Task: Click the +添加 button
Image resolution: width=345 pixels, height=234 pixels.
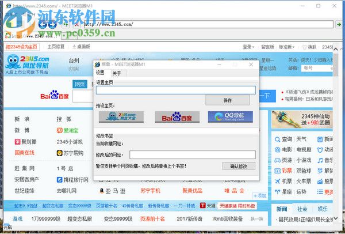Action: click(x=260, y=195)
